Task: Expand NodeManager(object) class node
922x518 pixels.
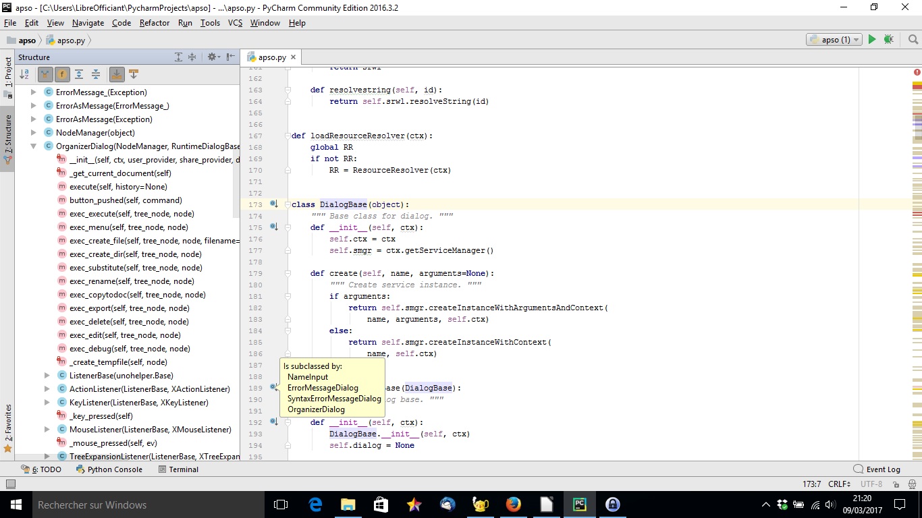Action: (34, 133)
